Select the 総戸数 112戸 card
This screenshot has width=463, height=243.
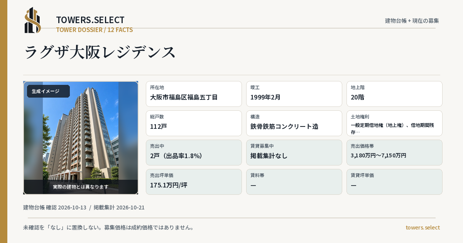194,123
